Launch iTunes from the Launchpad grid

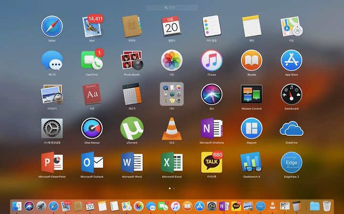pyautogui.click(x=212, y=60)
